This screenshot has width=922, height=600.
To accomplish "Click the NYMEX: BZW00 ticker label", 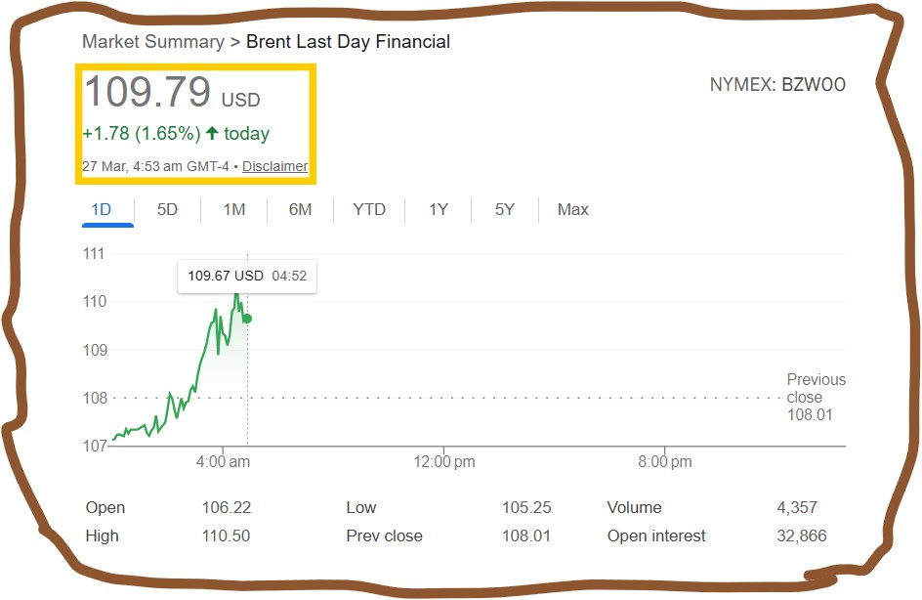I will click(777, 85).
